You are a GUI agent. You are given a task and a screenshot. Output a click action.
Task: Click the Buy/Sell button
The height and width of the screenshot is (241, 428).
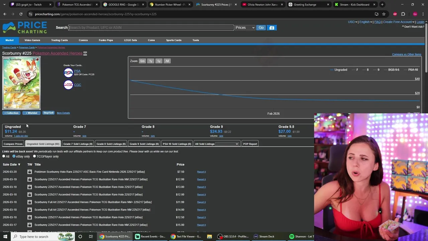[48, 113]
